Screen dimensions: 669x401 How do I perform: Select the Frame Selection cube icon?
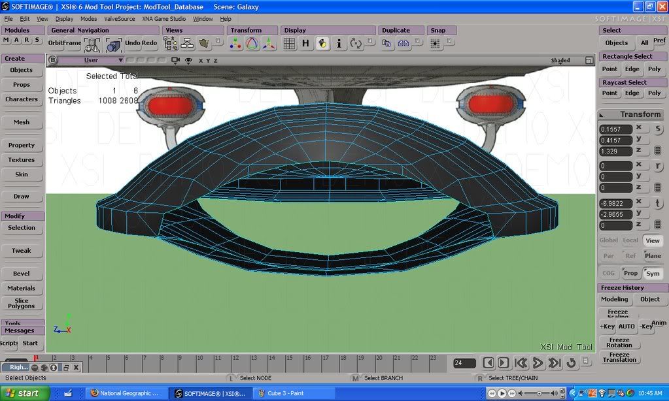(114, 44)
